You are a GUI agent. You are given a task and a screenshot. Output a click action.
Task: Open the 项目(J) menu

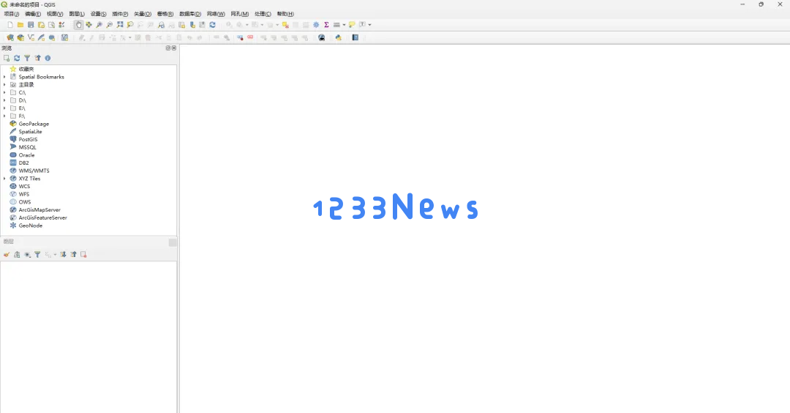[12, 14]
